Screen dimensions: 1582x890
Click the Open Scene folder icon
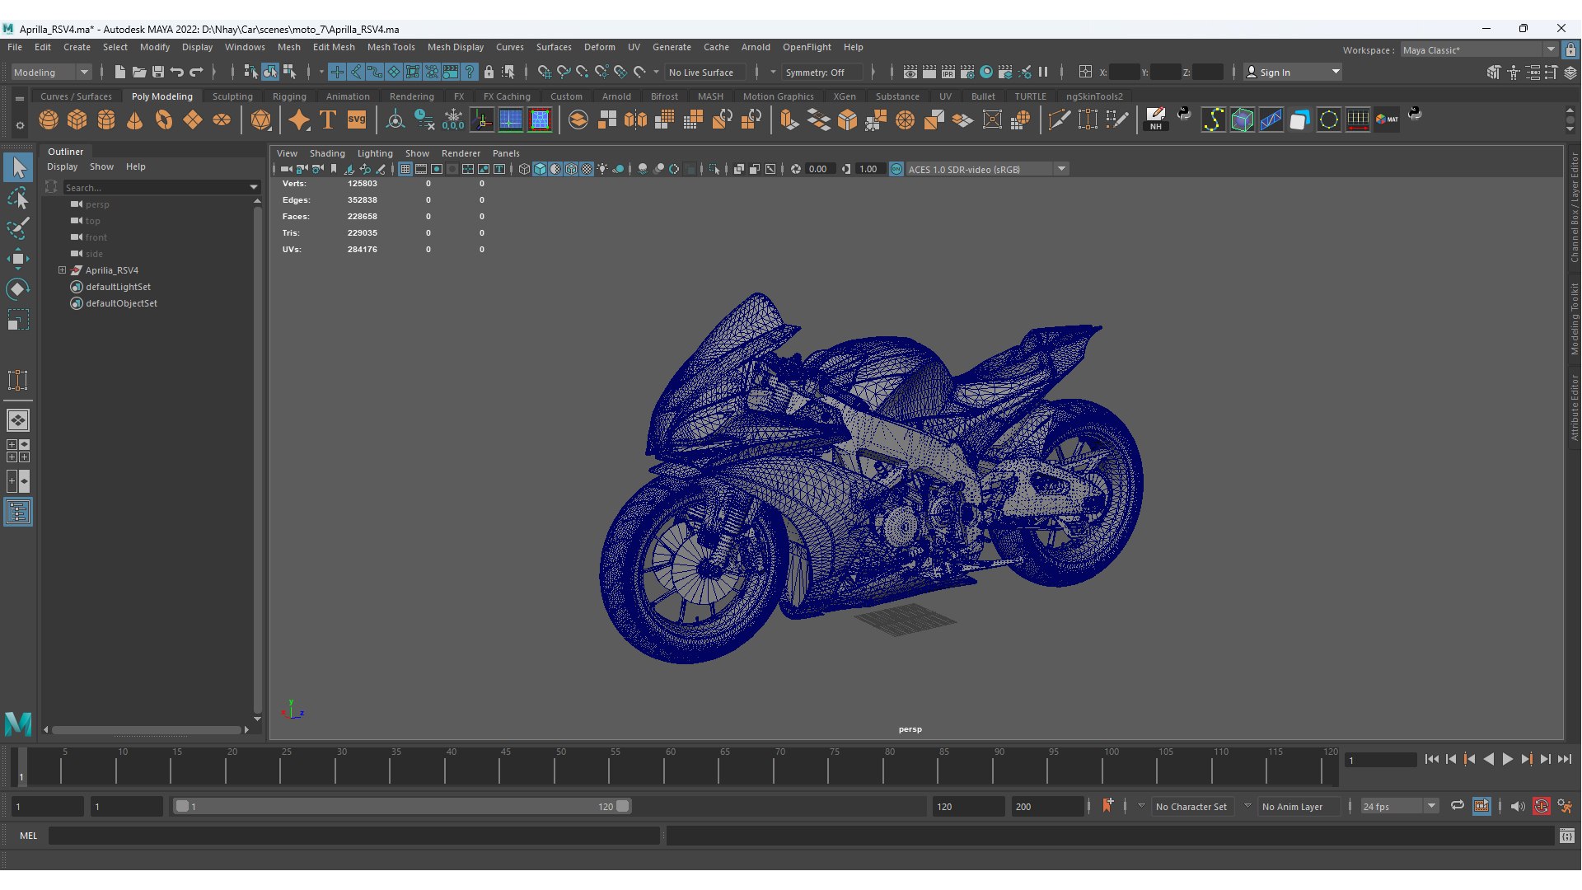(139, 73)
